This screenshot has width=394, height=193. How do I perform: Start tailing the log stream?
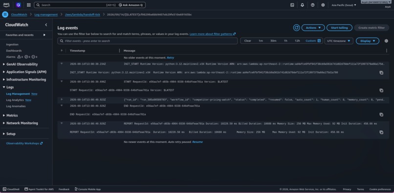339,28
